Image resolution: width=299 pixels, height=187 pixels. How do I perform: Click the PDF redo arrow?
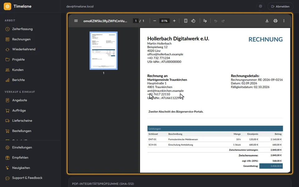pyautogui.click(x=223, y=21)
